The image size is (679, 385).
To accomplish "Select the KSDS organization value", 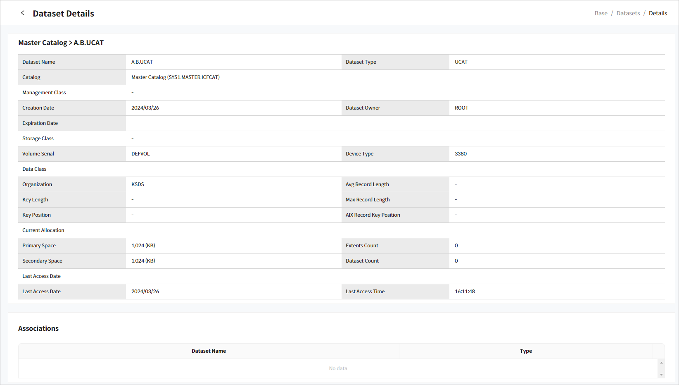I will 138,184.
